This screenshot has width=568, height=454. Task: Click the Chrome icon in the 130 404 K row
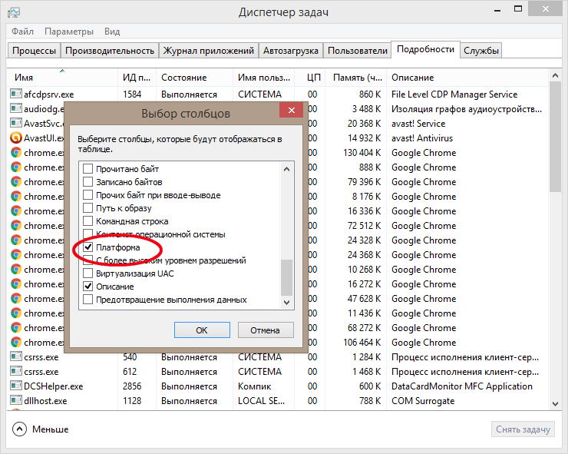tap(16, 152)
